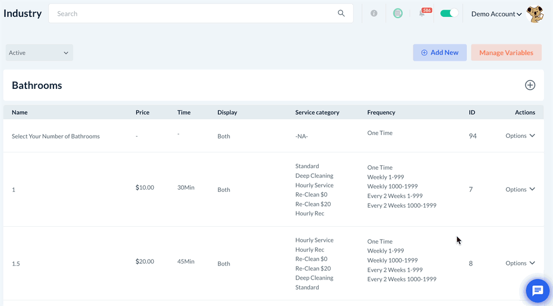Click the Add New button

click(439, 53)
